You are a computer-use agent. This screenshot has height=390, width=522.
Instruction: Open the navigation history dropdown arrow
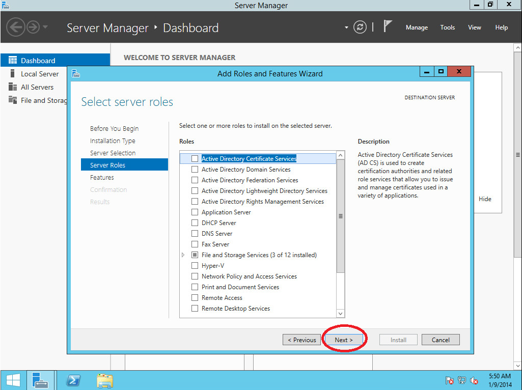[x=45, y=27]
